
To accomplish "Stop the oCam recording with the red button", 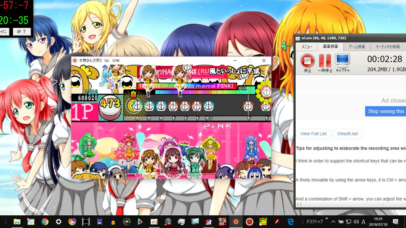I will pyautogui.click(x=307, y=63).
